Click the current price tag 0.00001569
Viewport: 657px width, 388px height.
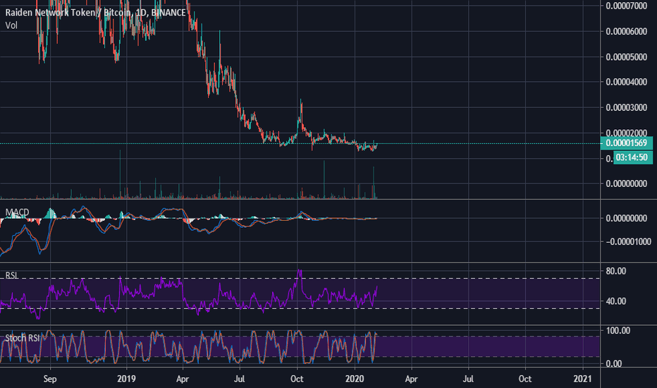627,143
